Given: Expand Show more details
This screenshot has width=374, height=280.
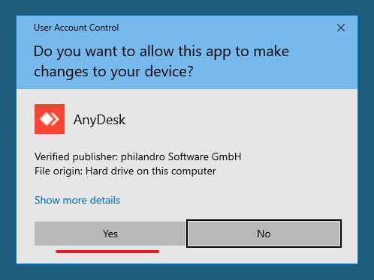Looking at the screenshot, I should pos(77,200).
